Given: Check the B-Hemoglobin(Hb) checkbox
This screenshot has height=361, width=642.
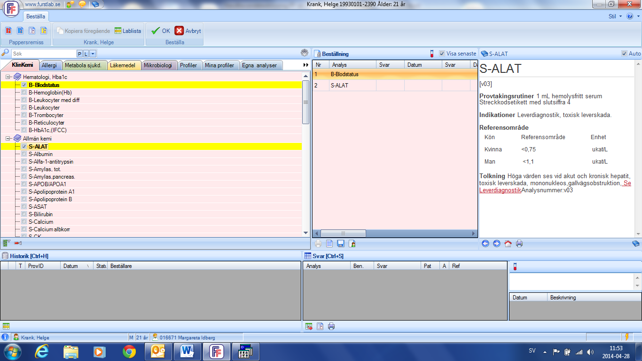Looking at the screenshot, I should [x=24, y=93].
